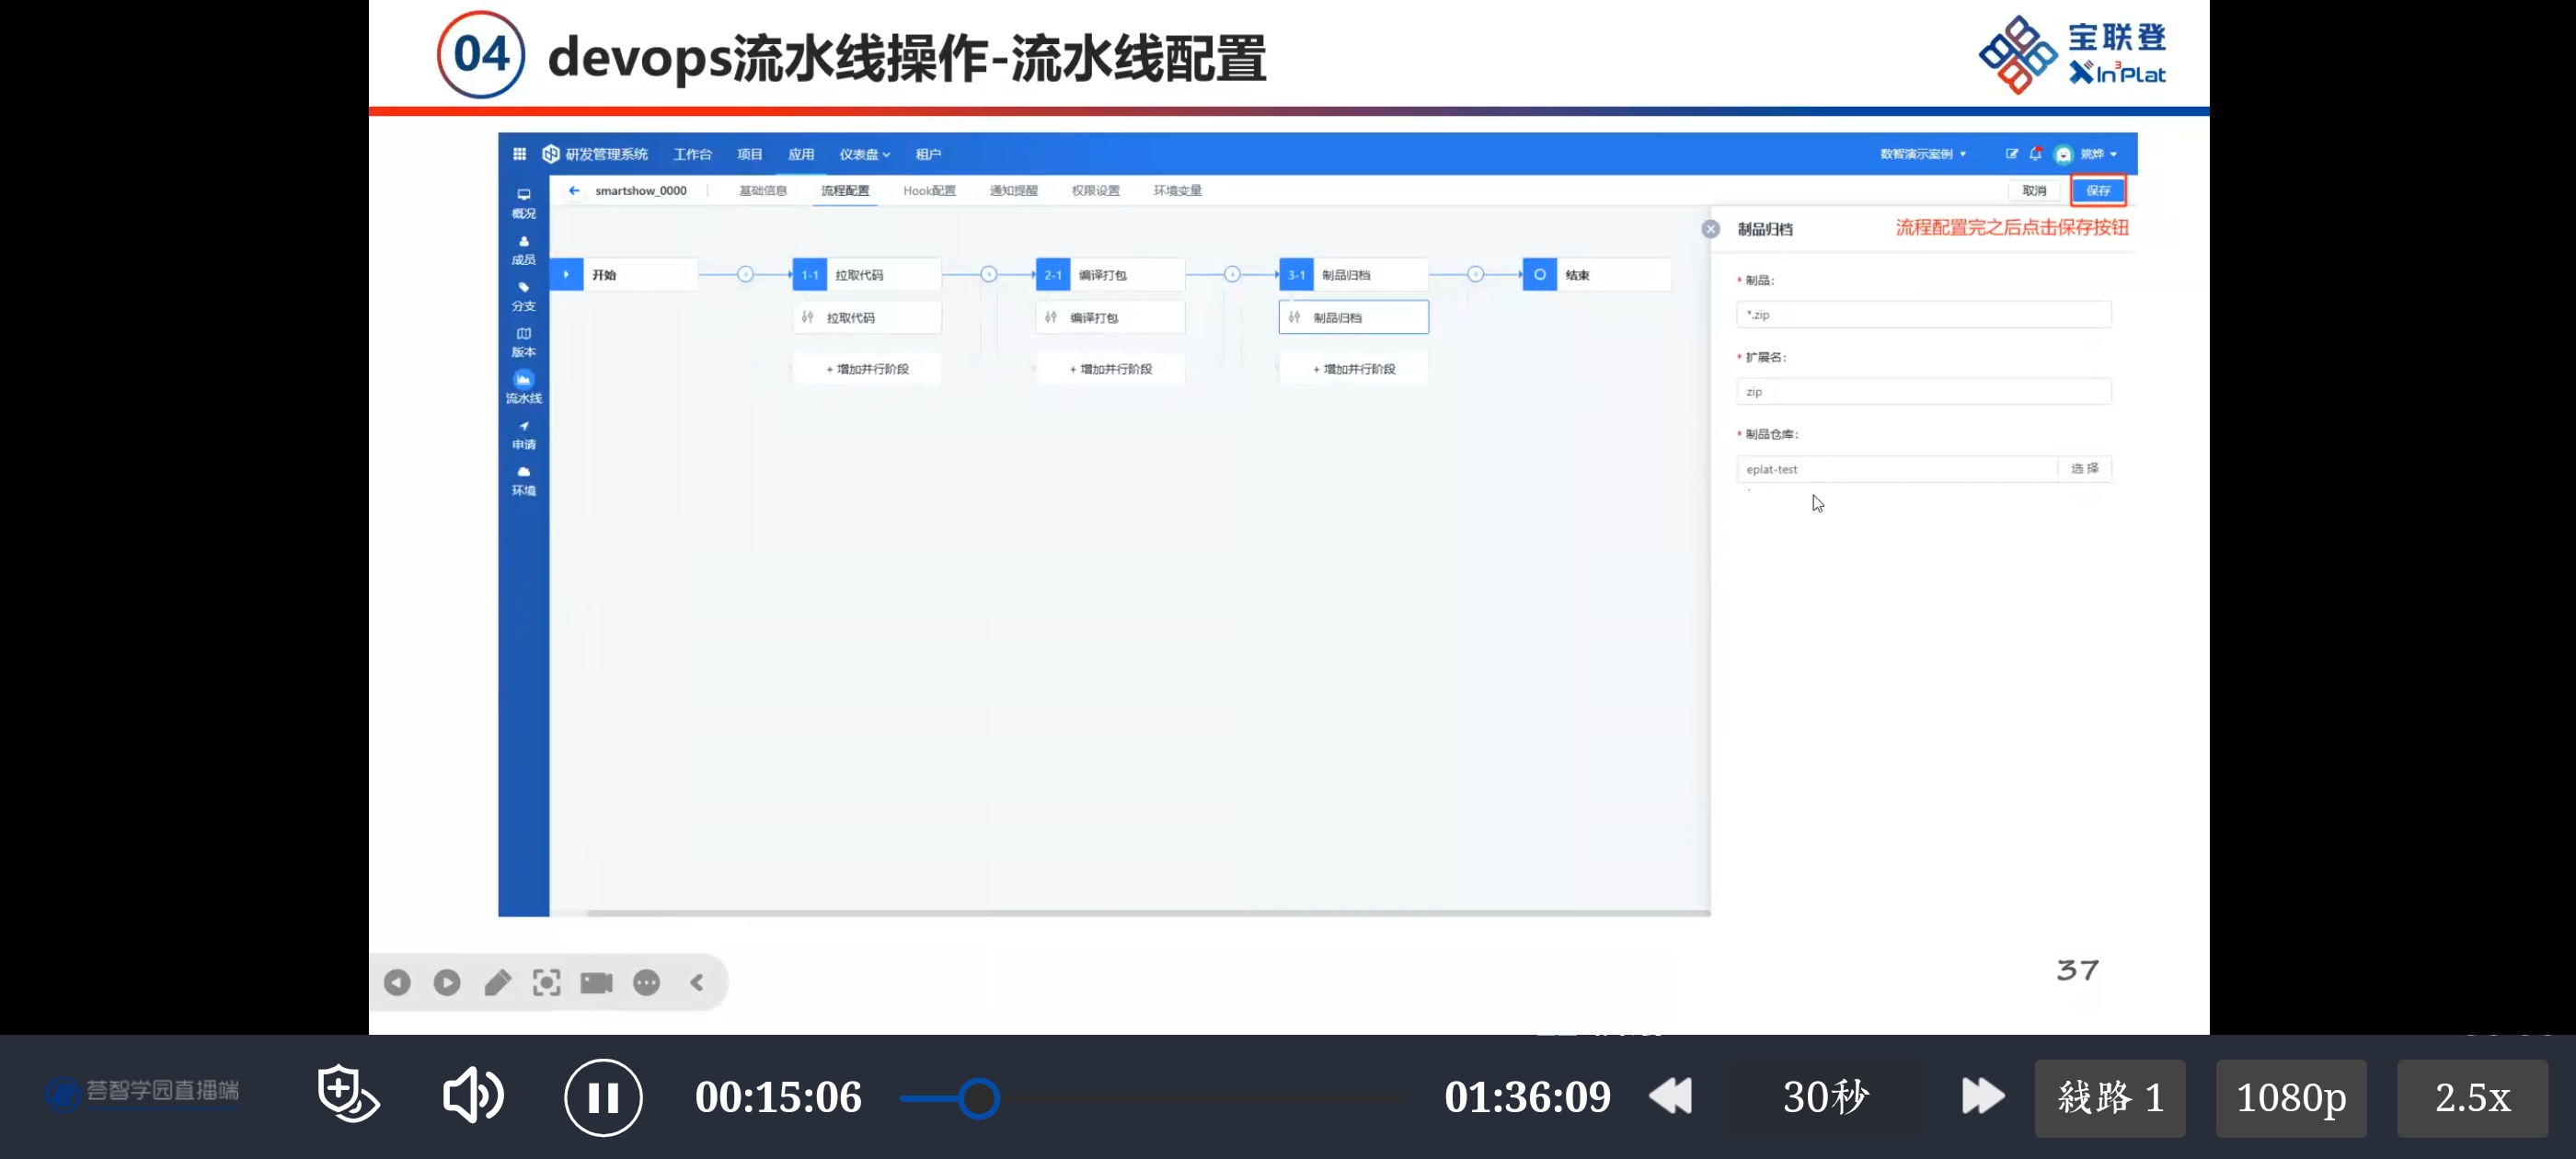Click the 取消 cancel button
Image resolution: width=2576 pixels, height=1159 pixels.
[x=2033, y=190]
